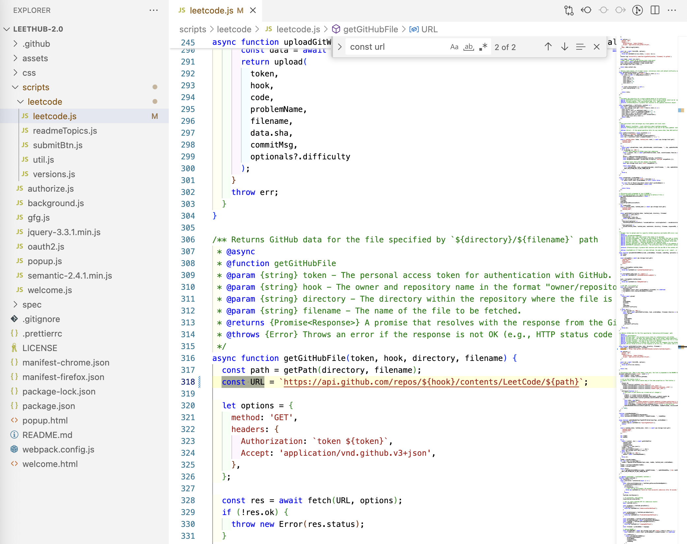Click the disabled next commit circle icon
Viewport: 687px width, 544px height.
[x=621, y=10]
